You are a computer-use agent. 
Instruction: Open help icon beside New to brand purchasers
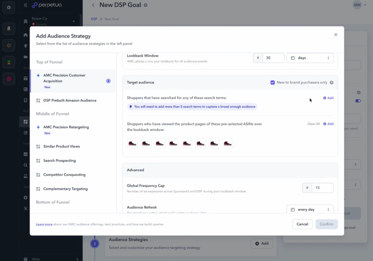tap(332, 82)
